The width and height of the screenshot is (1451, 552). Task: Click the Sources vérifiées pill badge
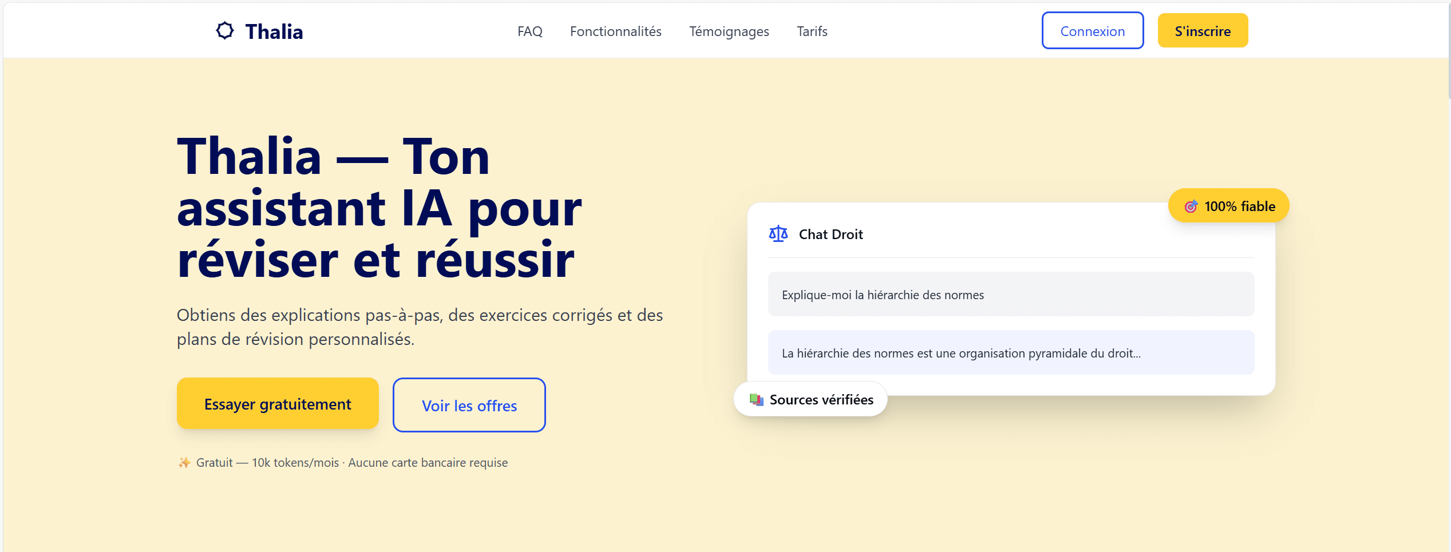tap(810, 399)
